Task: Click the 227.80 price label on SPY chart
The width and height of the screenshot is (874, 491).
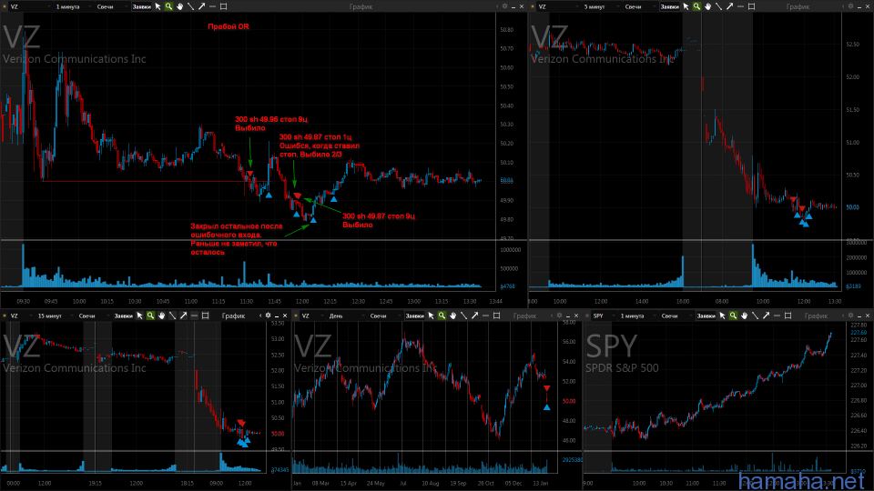Action: coord(859,325)
